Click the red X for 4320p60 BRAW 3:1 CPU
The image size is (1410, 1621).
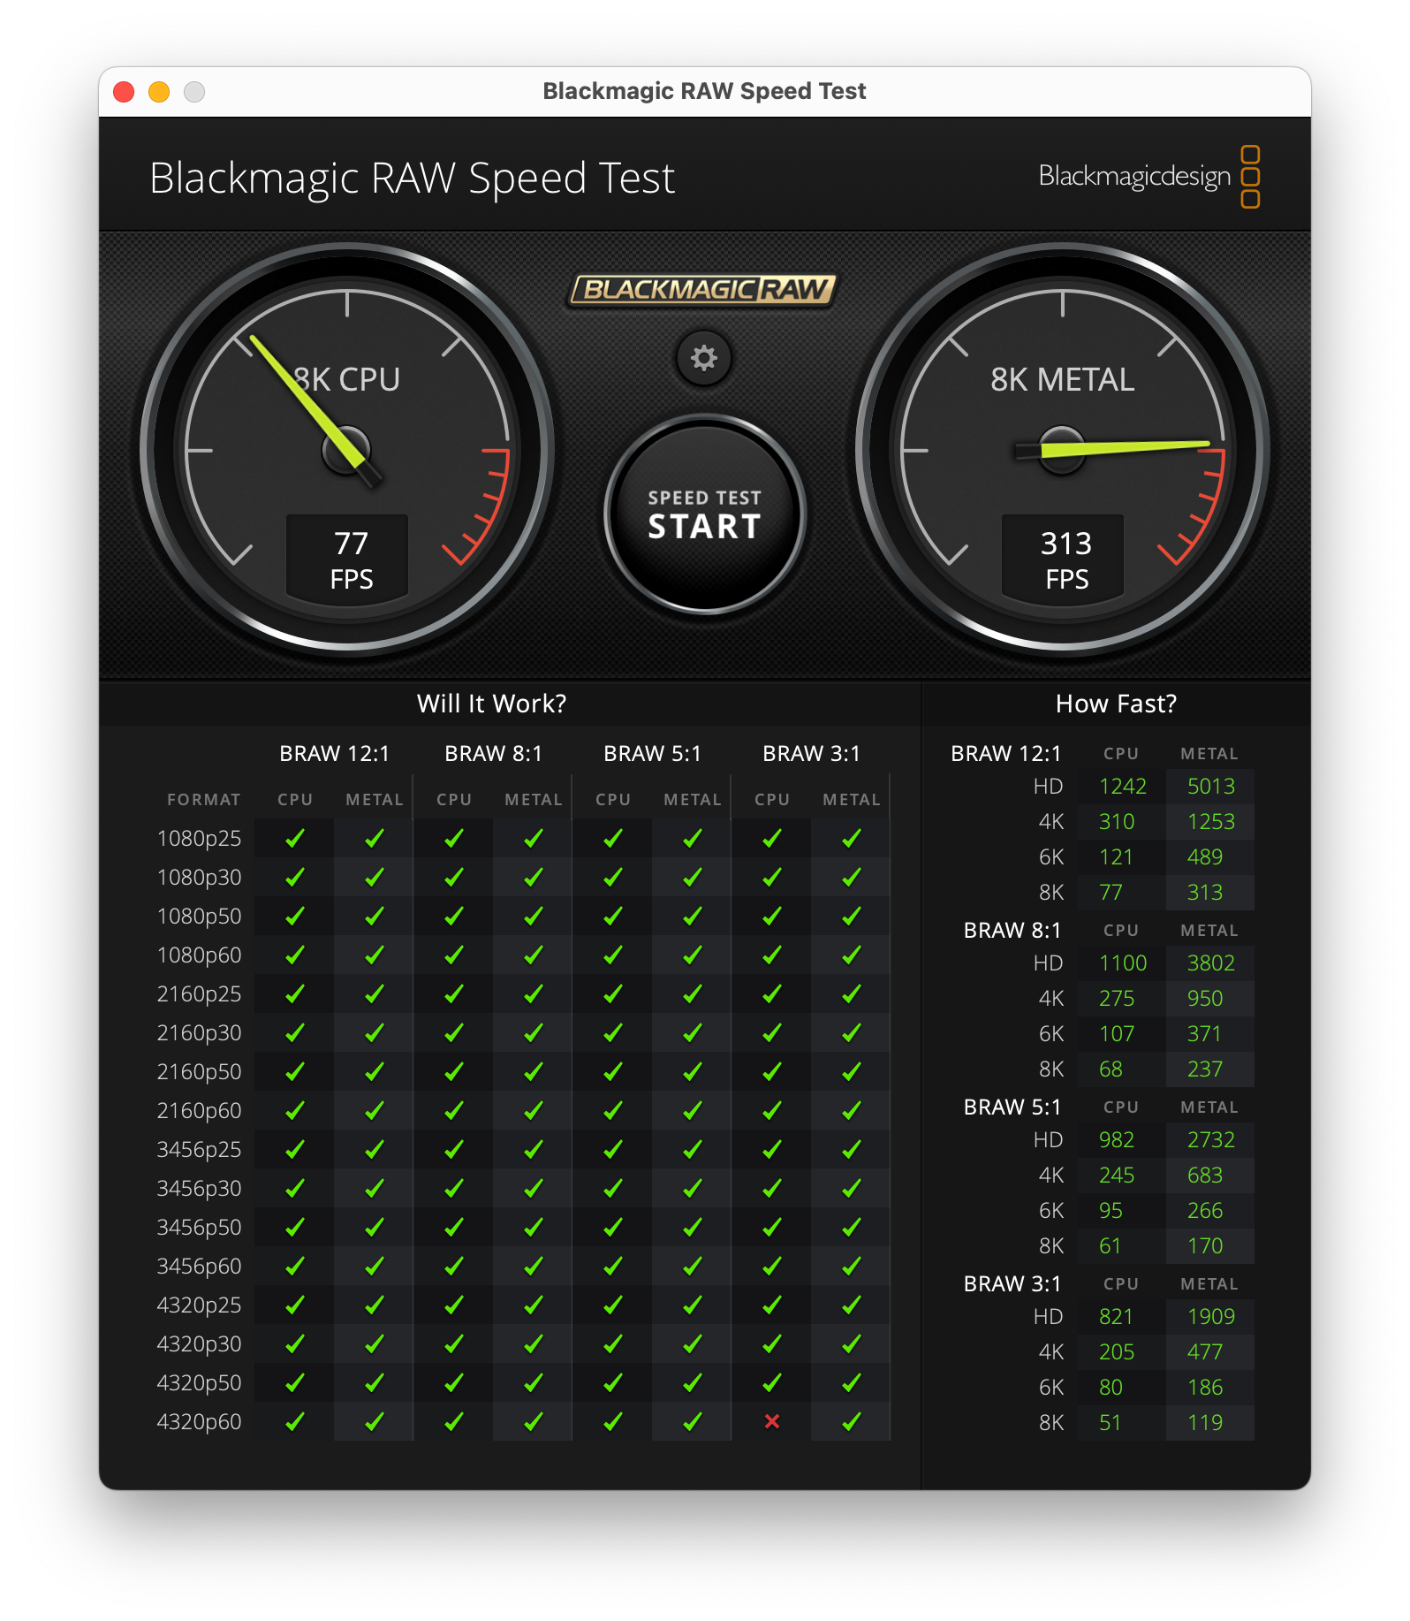[772, 1421]
